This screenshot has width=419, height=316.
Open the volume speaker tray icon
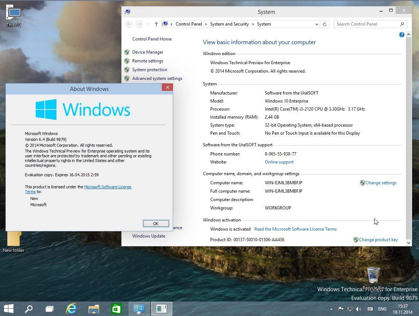359,309
